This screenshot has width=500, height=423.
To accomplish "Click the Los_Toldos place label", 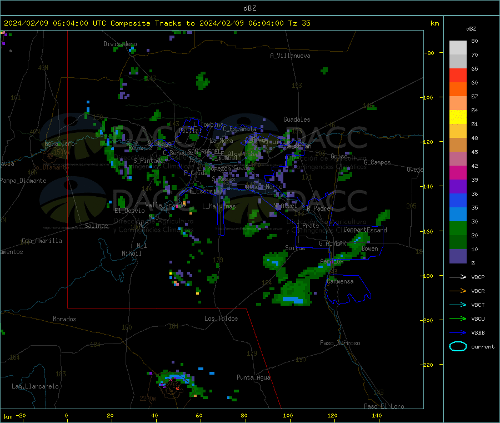I will (x=221, y=319).
